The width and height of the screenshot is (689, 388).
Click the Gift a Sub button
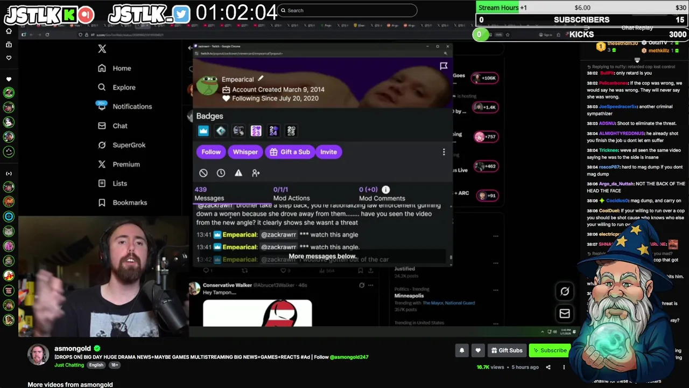pyautogui.click(x=290, y=152)
